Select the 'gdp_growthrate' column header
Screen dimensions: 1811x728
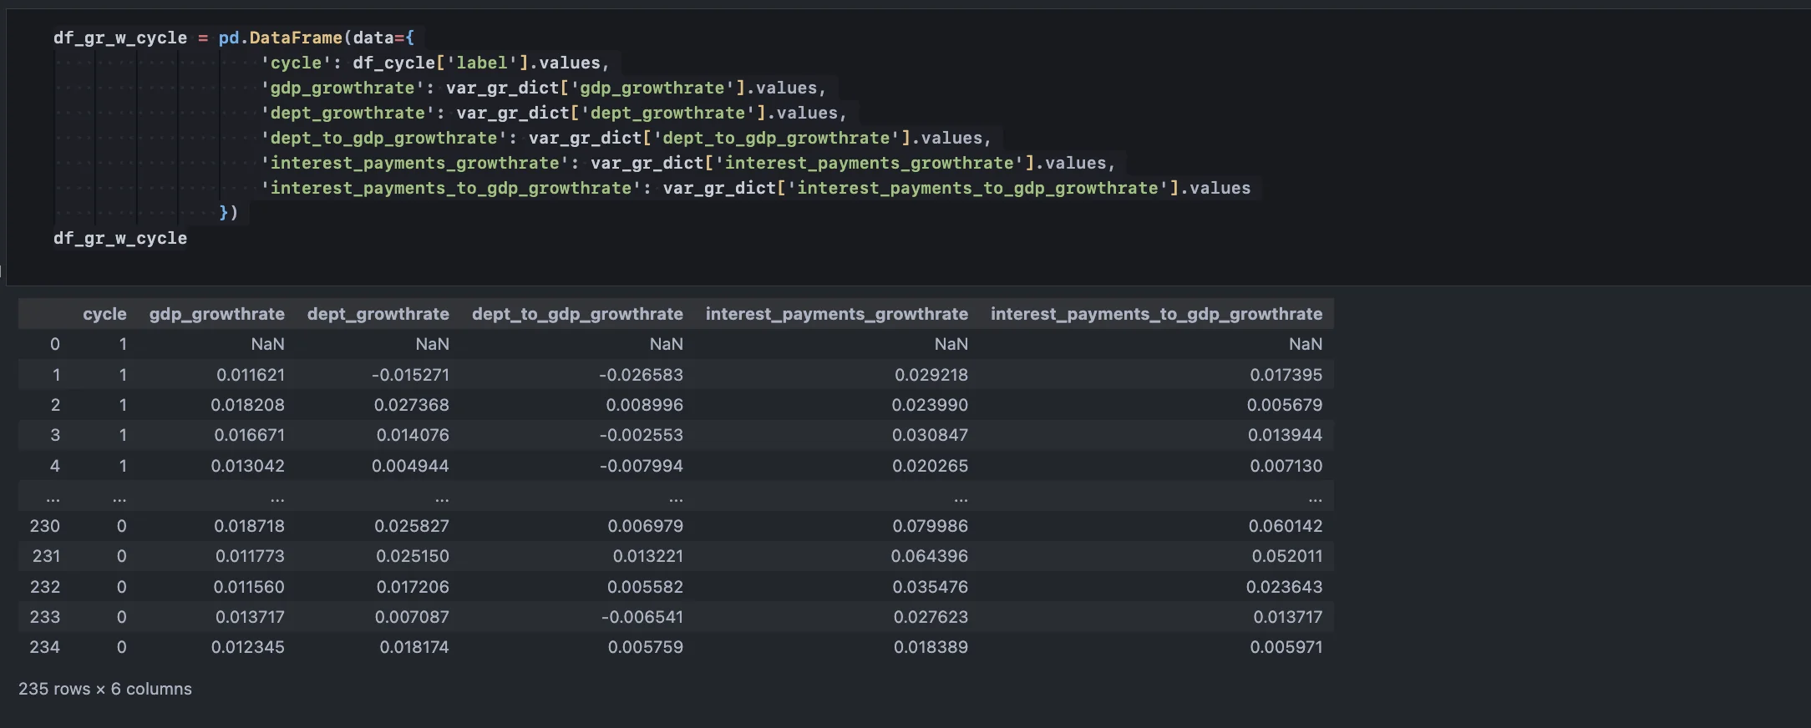[216, 314]
